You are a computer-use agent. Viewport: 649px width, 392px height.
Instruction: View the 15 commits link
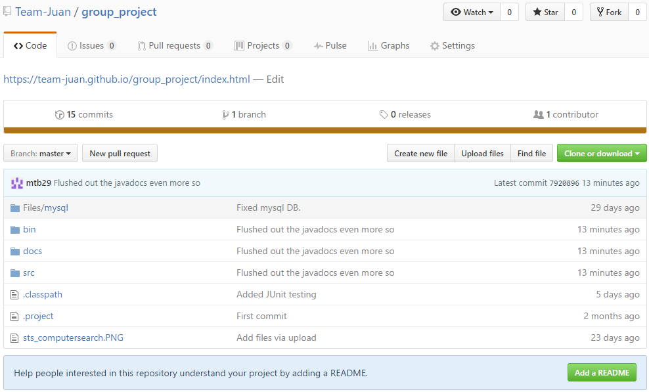click(x=84, y=115)
